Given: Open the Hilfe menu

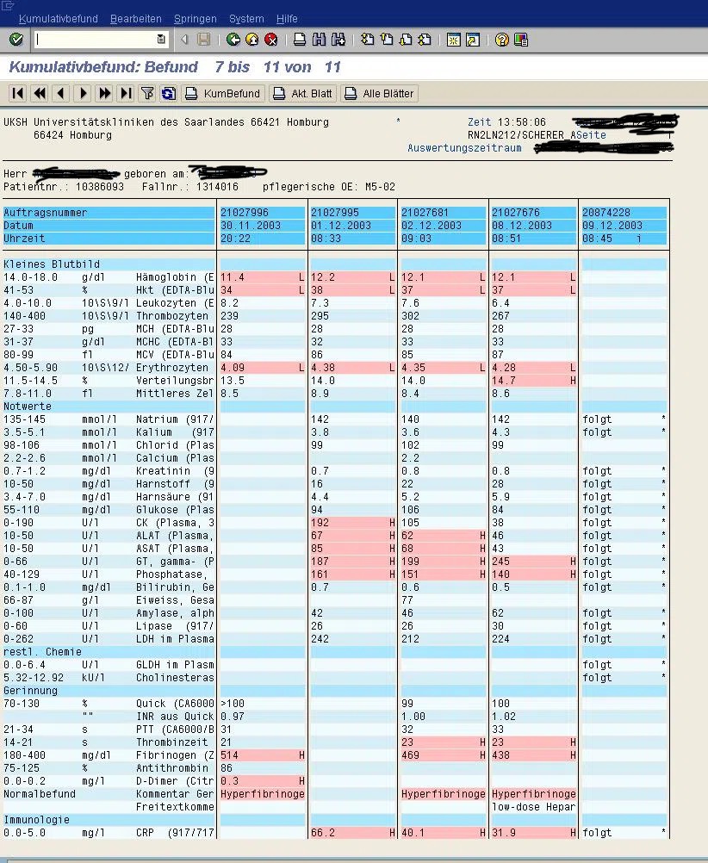Looking at the screenshot, I should click(287, 19).
